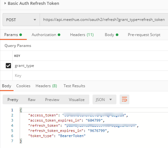Click the request URL field
The width and height of the screenshot is (168, 148).
[x=104, y=20]
